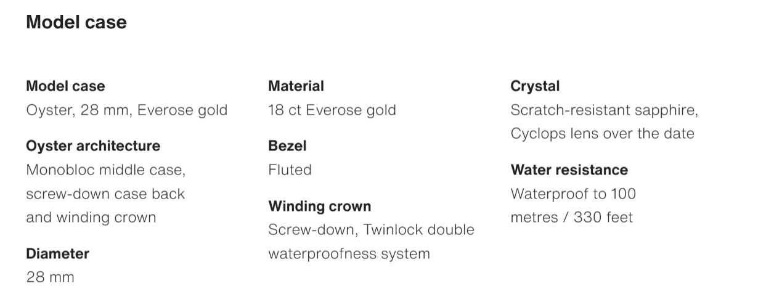
Task: Click the "Oyster architecture" label
Action: coord(92,146)
